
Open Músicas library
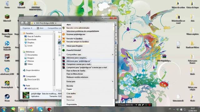31,61
